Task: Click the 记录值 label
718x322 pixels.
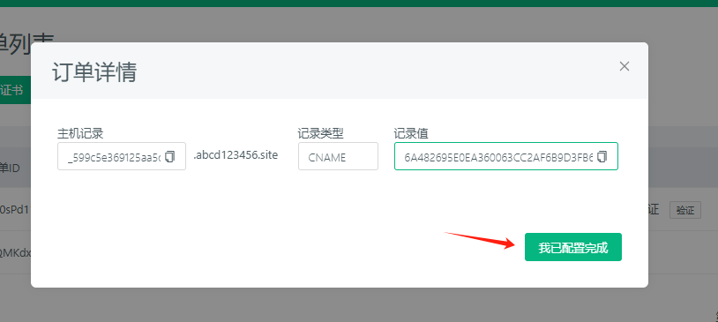Action: (411, 134)
